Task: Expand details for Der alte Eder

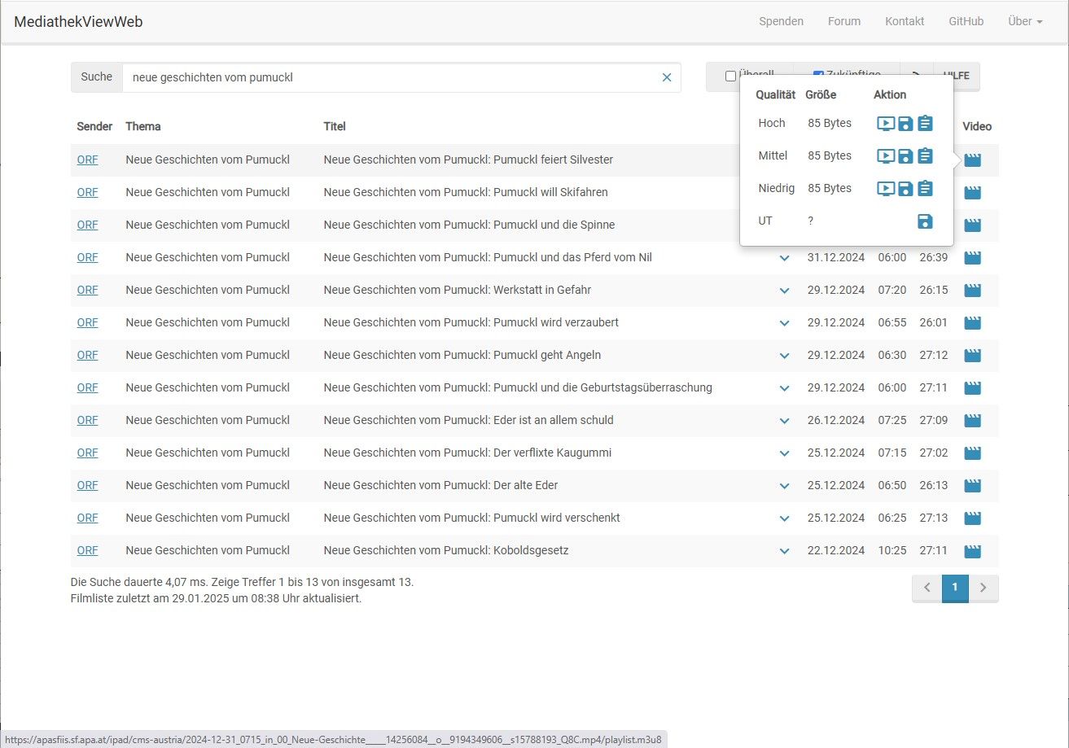Action: (785, 486)
